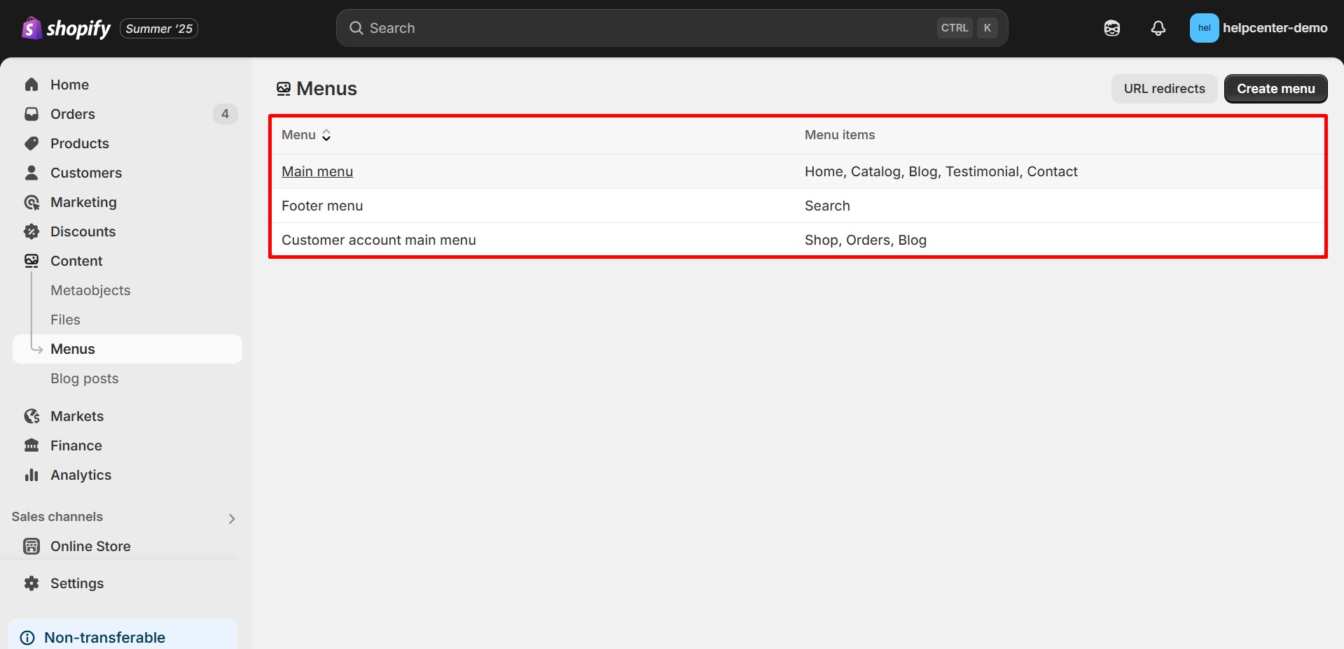This screenshot has width=1344, height=649.
Task: Click the Home house icon
Action: click(32, 85)
